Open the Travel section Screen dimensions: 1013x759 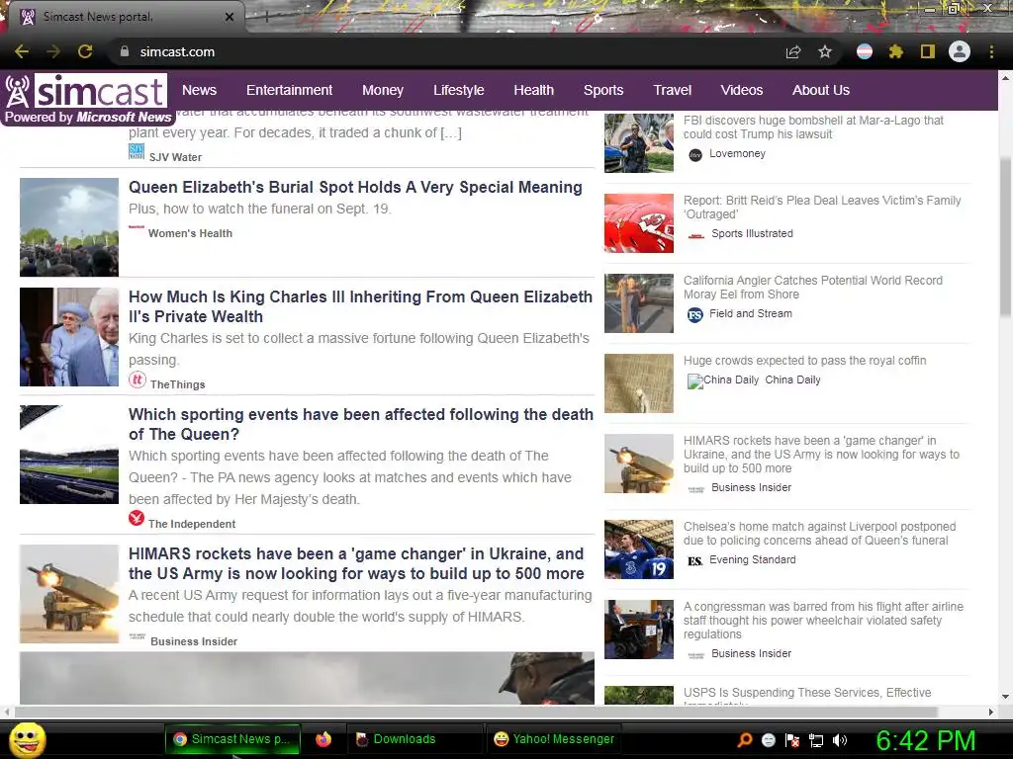coord(672,90)
